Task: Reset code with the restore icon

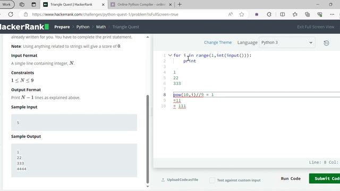Action: coord(326,43)
